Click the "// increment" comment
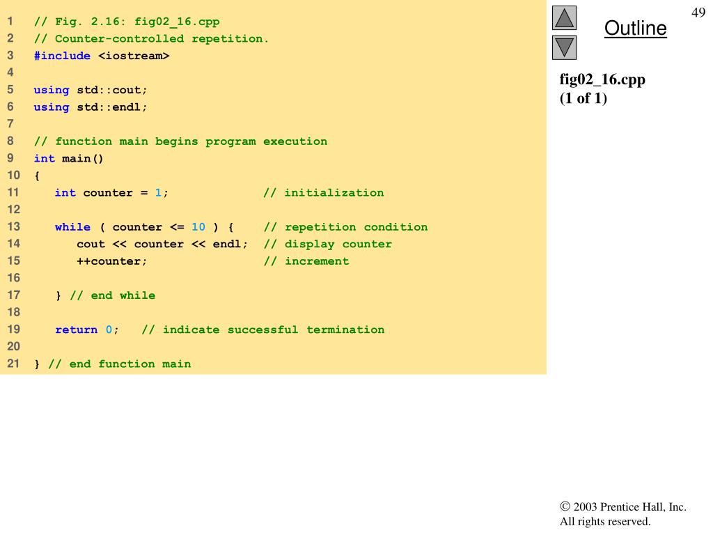 click(306, 261)
